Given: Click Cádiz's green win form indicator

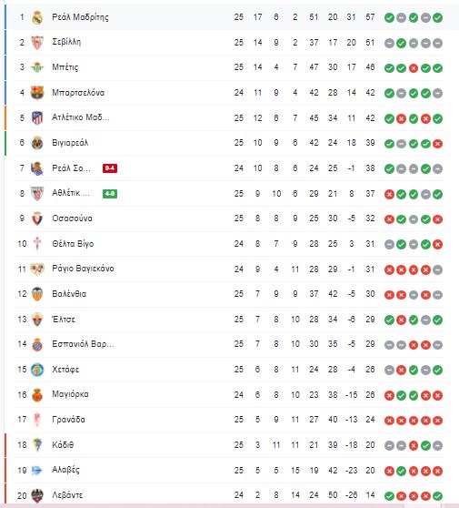Looking at the screenshot, I should 425,446.
